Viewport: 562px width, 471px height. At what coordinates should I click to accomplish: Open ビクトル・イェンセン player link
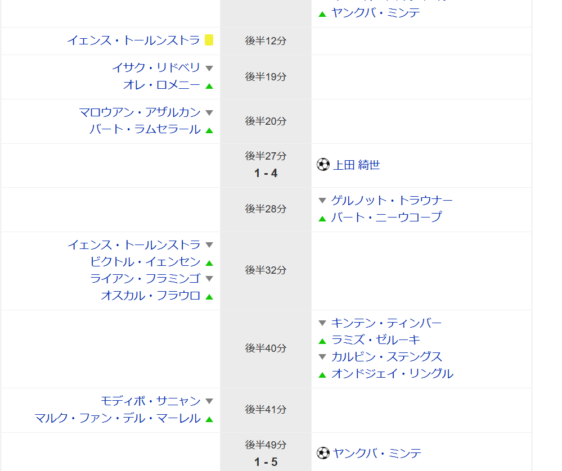(145, 261)
